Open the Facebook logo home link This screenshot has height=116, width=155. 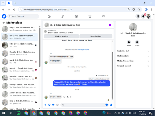point(4,16)
